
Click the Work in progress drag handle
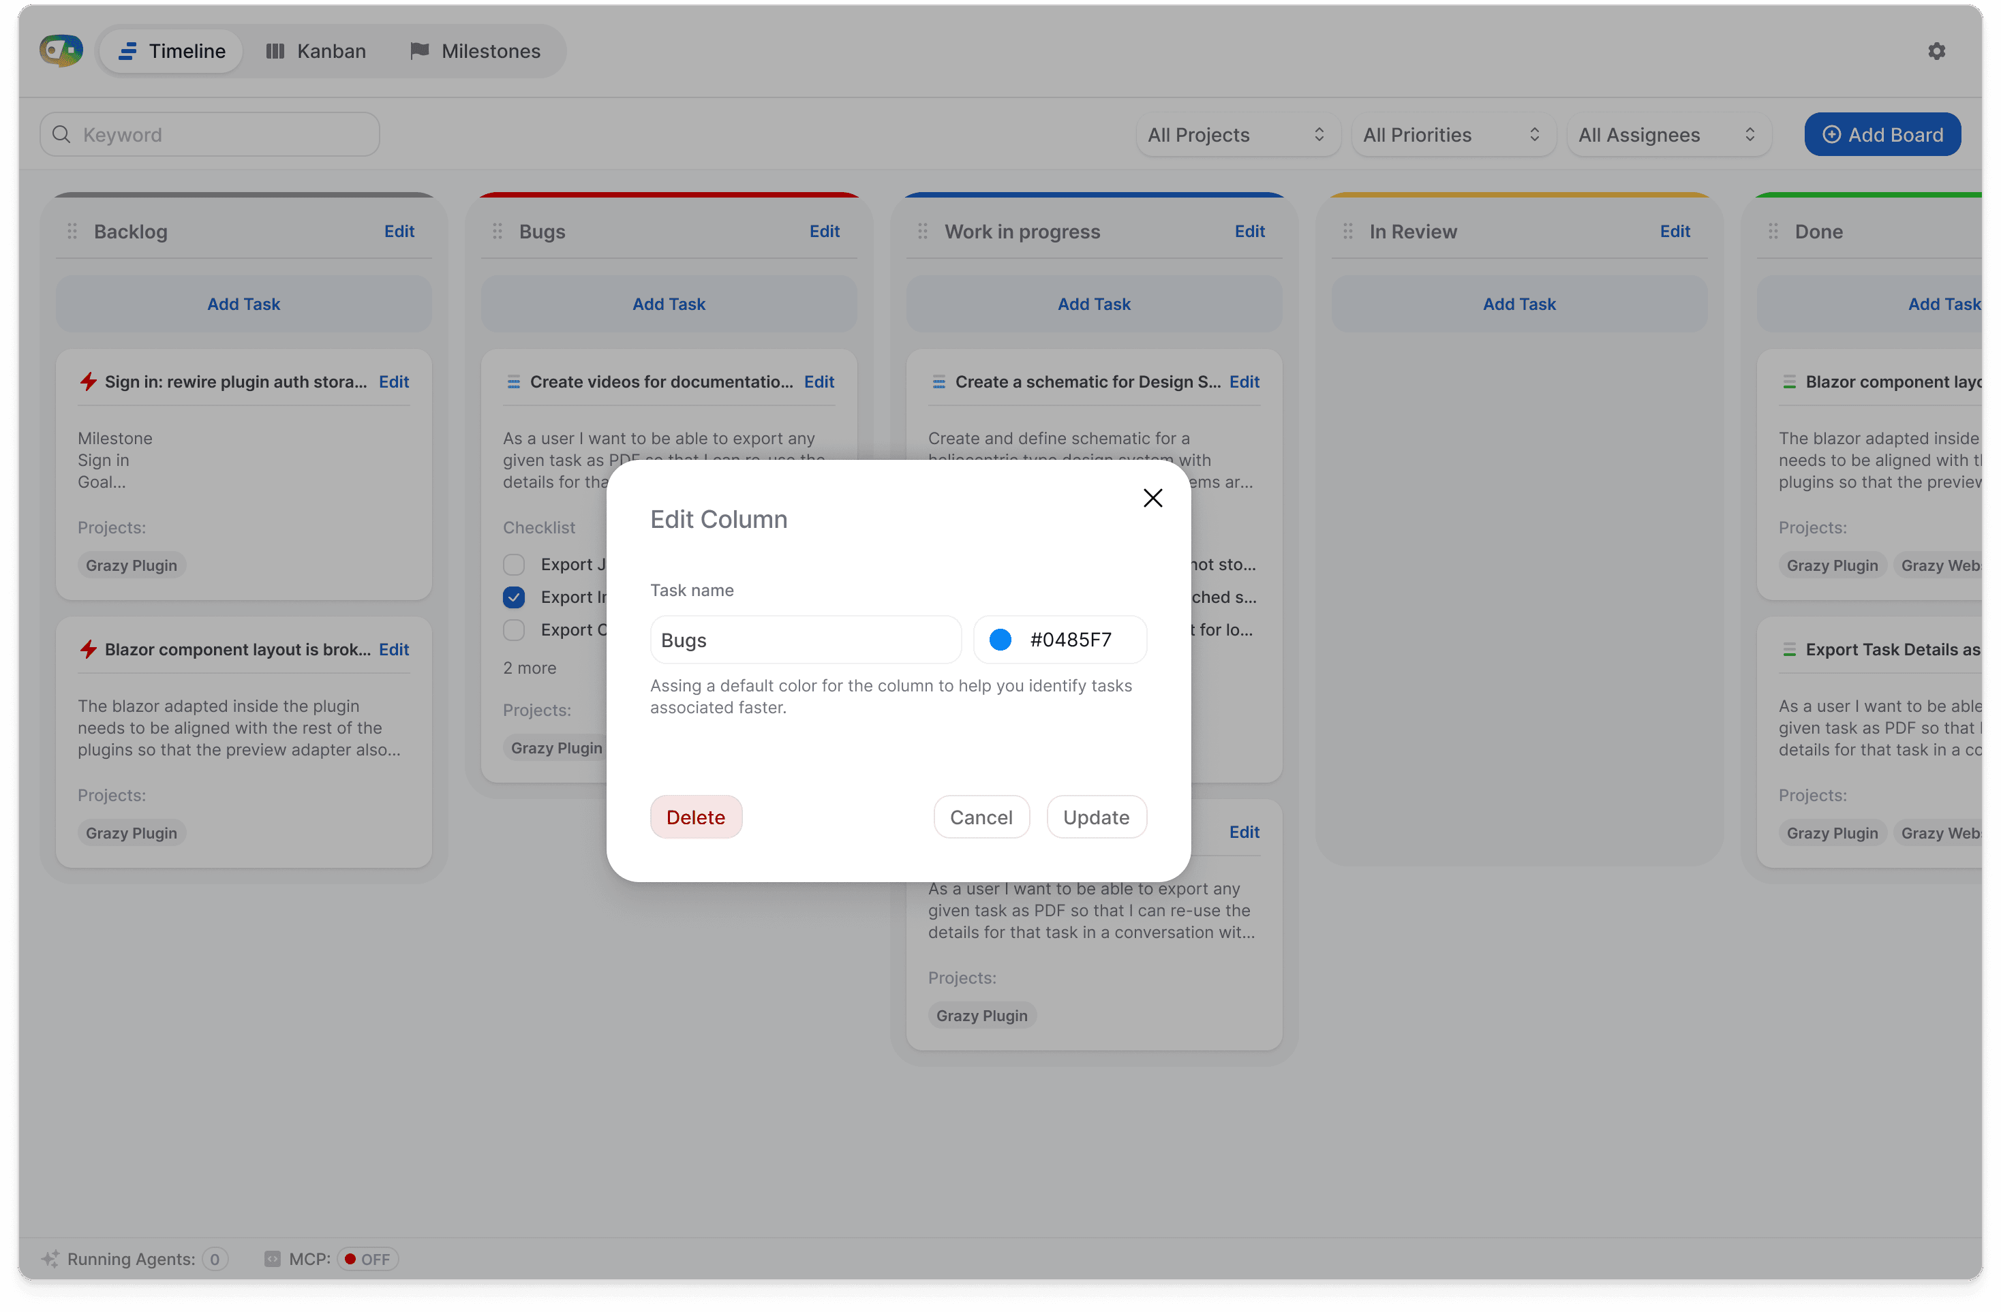[923, 231]
